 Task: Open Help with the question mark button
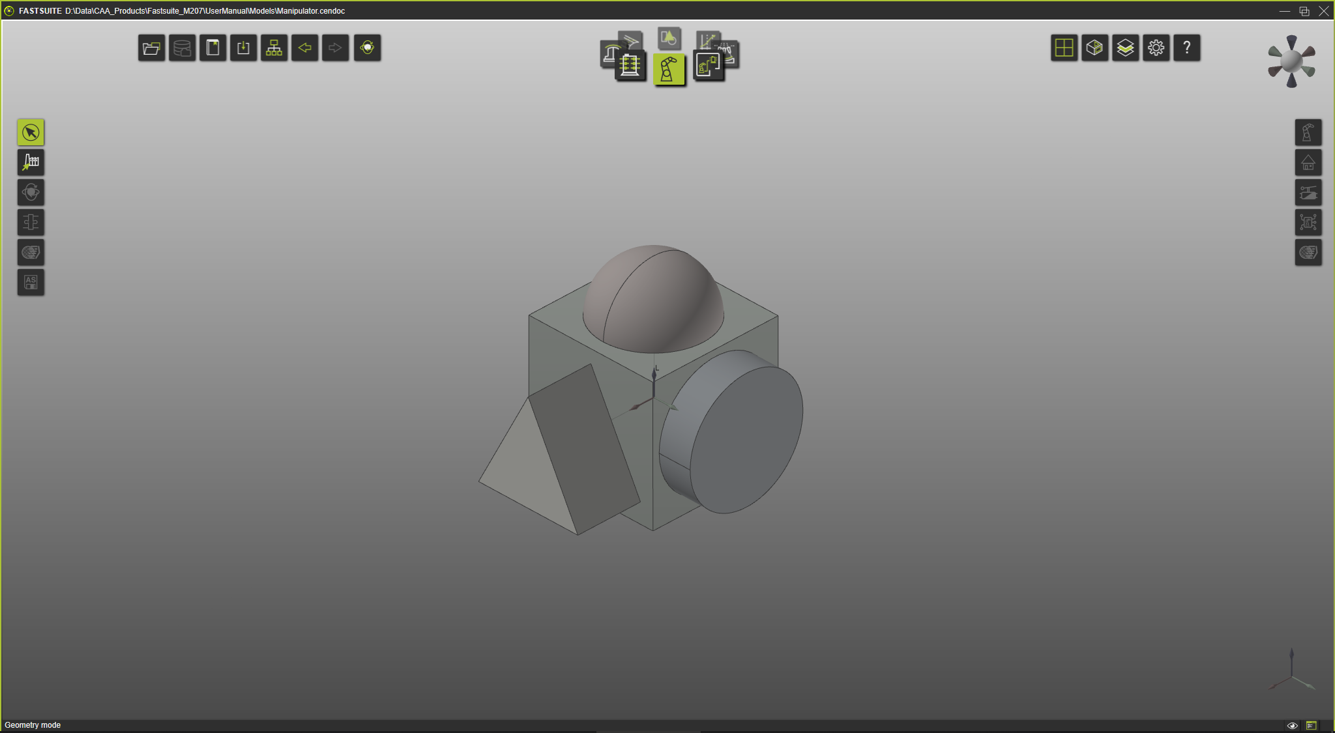point(1186,48)
